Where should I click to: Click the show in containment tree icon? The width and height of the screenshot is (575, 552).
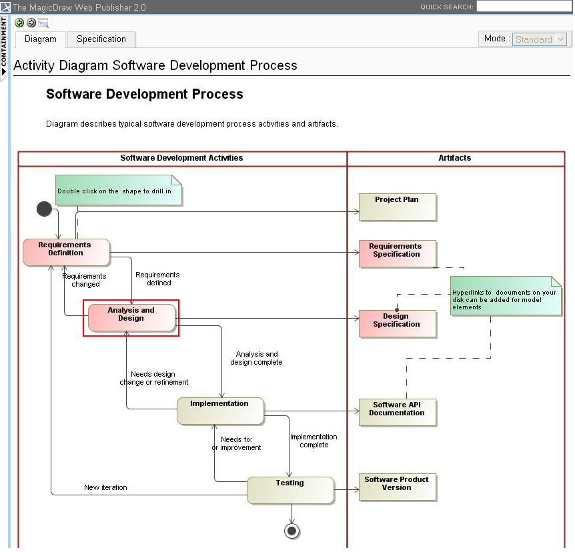pos(43,23)
